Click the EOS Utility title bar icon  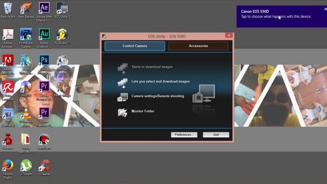(104, 36)
